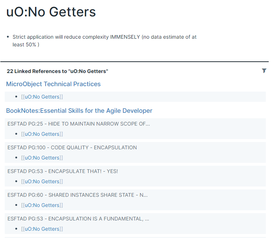Click uO:No Getters link under MicroObject Technical Practices
Viewport: 272px width, 238px height.
[x=42, y=97]
